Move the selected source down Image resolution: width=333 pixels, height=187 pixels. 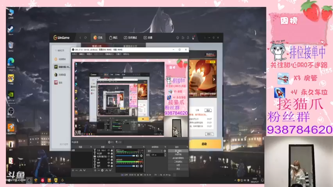[110, 170]
